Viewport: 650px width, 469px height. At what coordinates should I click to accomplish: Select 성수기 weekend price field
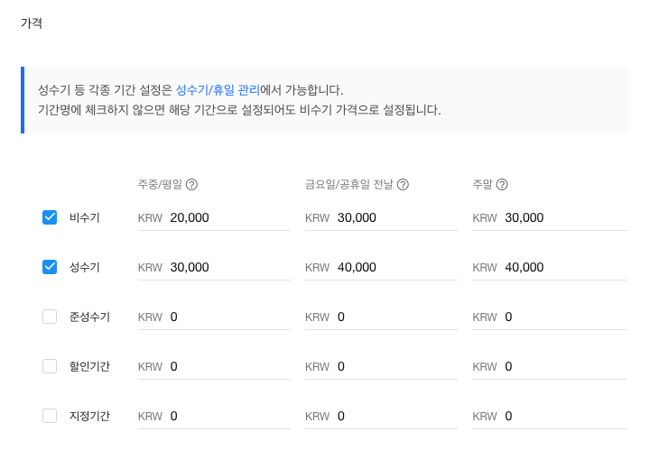(562, 267)
